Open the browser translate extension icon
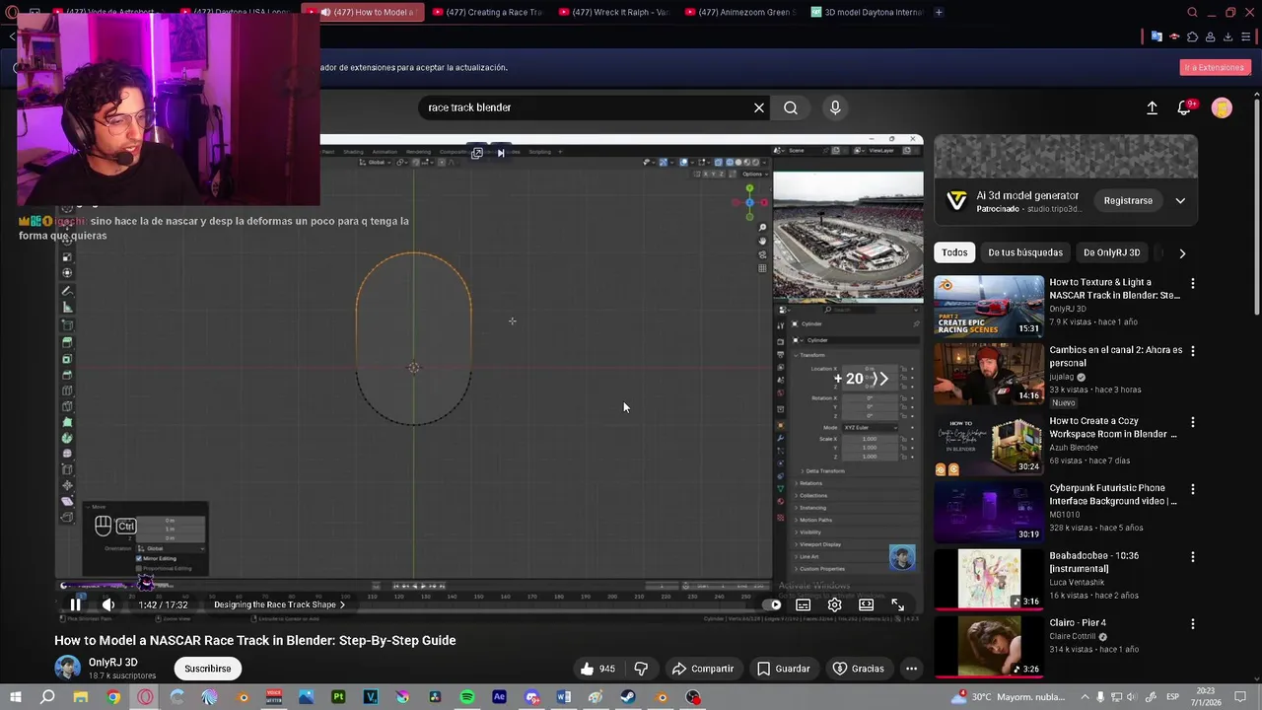The height and width of the screenshot is (710, 1262). (x=1157, y=36)
